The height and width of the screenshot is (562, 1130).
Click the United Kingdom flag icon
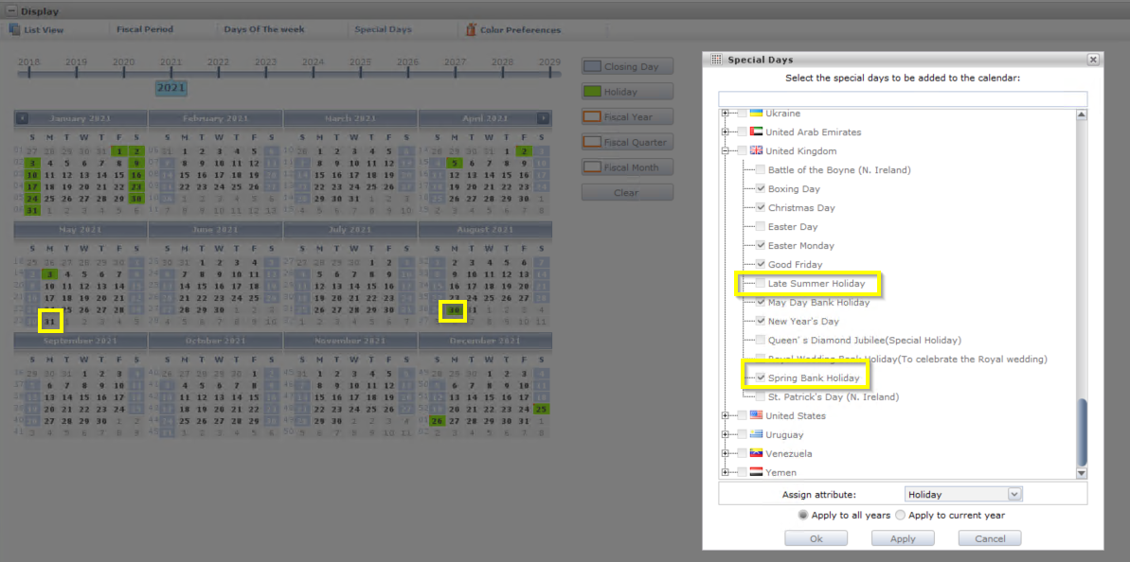coord(756,150)
